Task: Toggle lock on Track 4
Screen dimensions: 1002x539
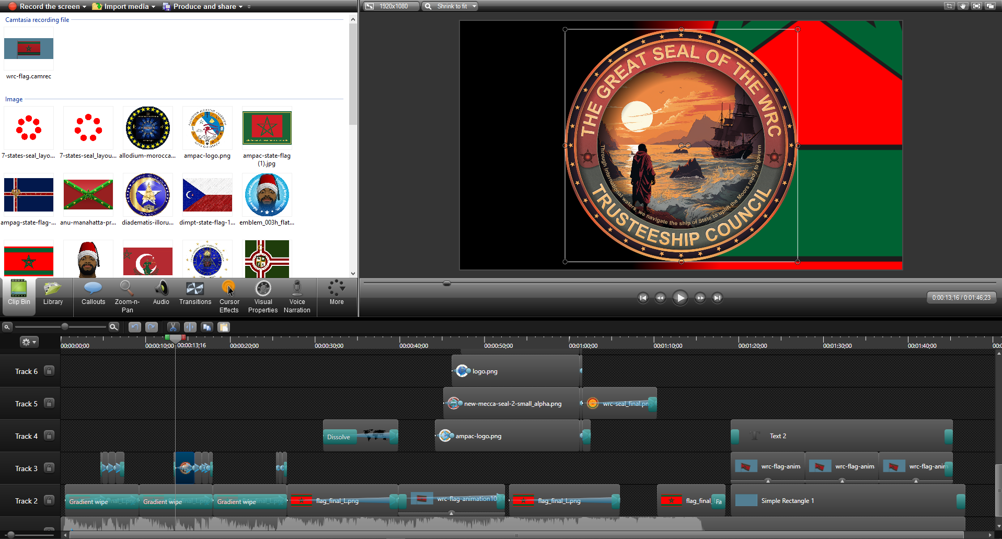Action: [x=49, y=436]
